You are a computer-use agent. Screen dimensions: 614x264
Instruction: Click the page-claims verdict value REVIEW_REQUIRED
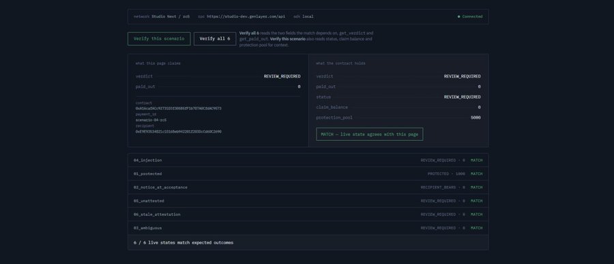pos(282,76)
